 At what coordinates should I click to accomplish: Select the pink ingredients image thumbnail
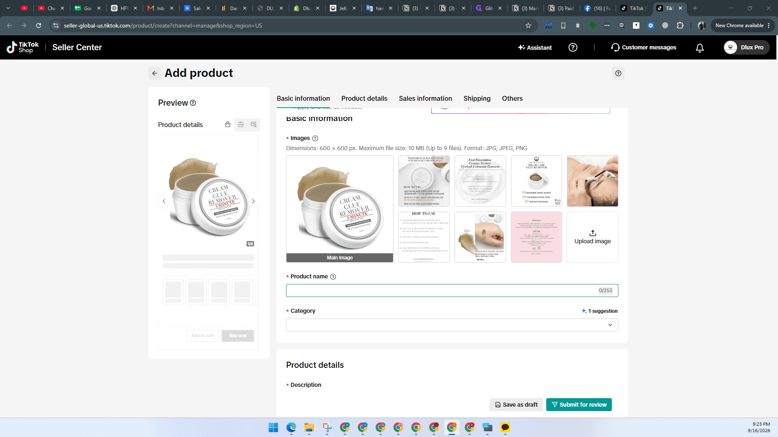pos(536,237)
